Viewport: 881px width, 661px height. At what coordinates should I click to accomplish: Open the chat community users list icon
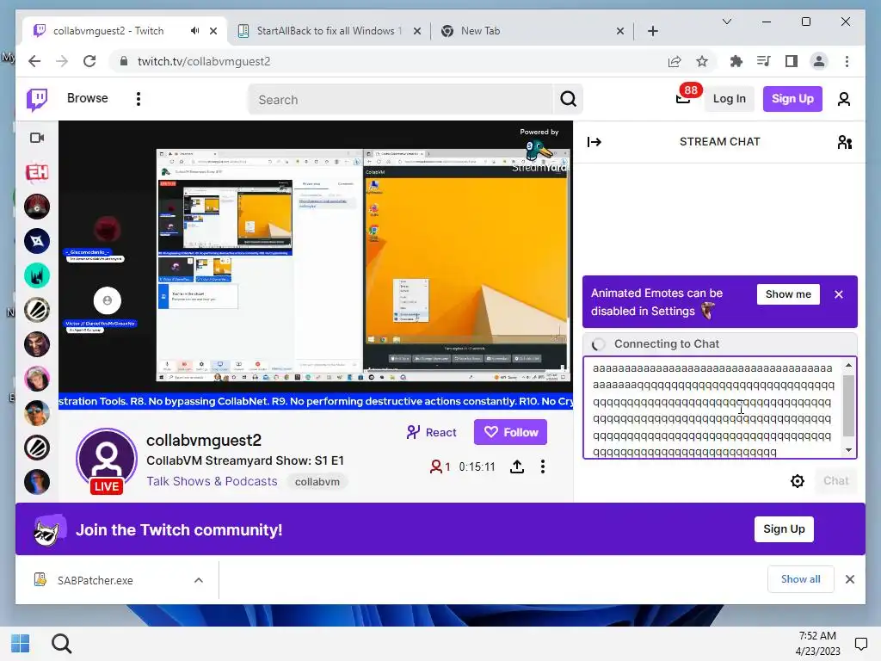(x=845, y=142)
